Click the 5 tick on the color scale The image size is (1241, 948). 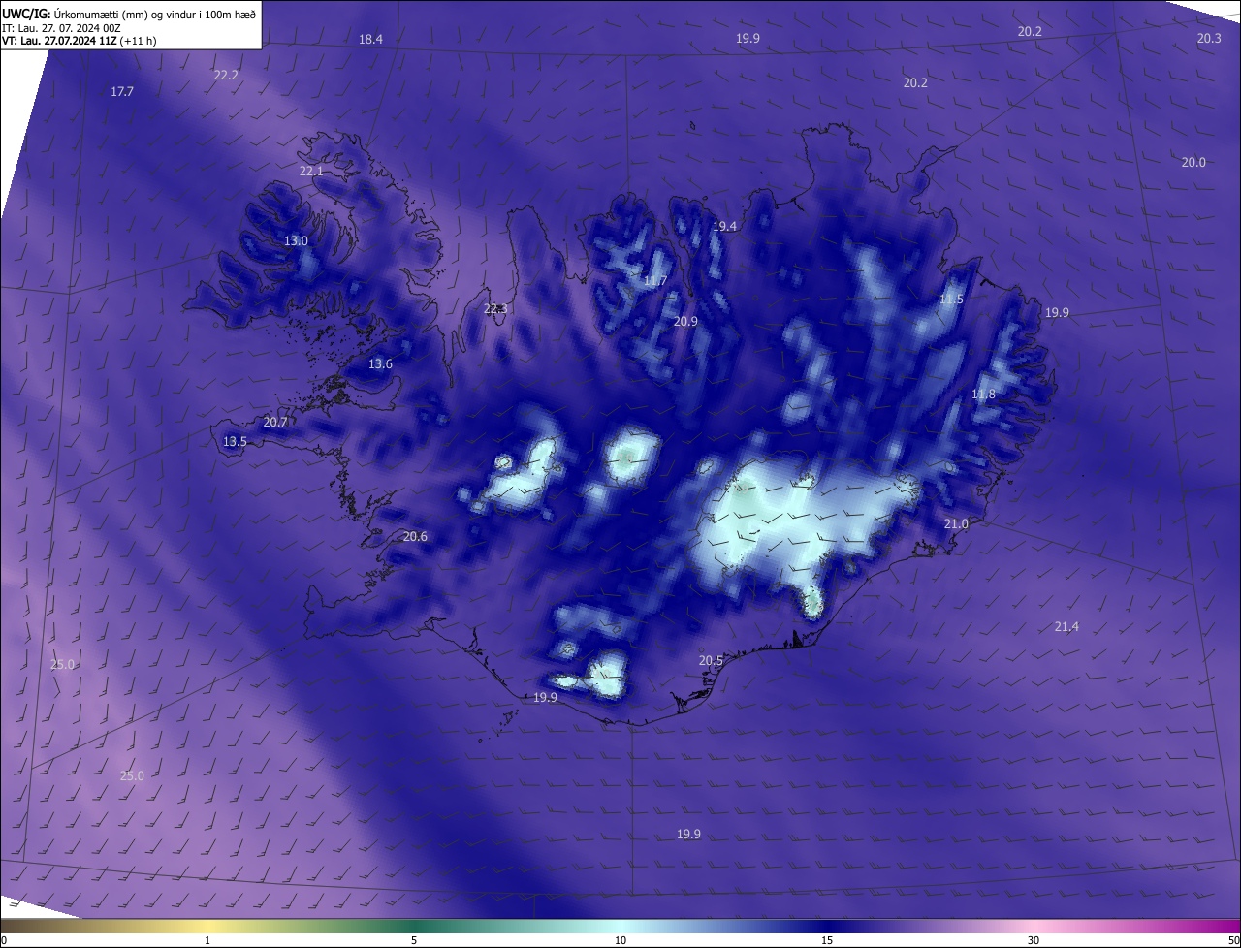414,941
